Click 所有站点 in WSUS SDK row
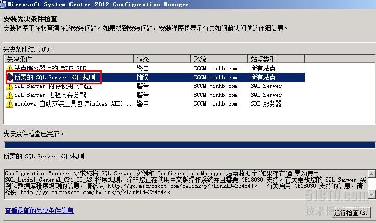This screenshot has width=376, height=223. [x=263, y=68]
